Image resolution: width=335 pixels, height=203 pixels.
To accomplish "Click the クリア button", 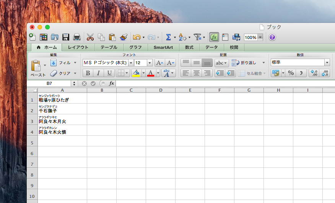I will click(x=63, y=73).
